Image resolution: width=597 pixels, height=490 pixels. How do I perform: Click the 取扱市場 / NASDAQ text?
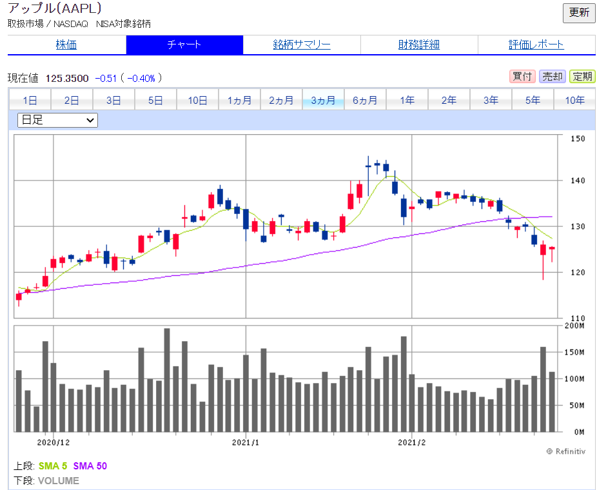pos(48,24)
